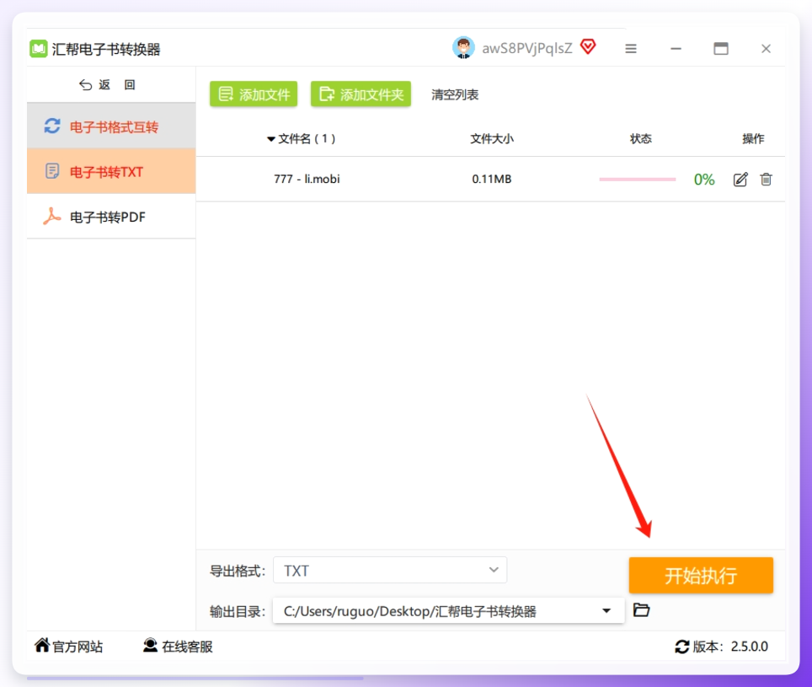
Task: Sort by the 文件名 column arrow
Action: 271,139
